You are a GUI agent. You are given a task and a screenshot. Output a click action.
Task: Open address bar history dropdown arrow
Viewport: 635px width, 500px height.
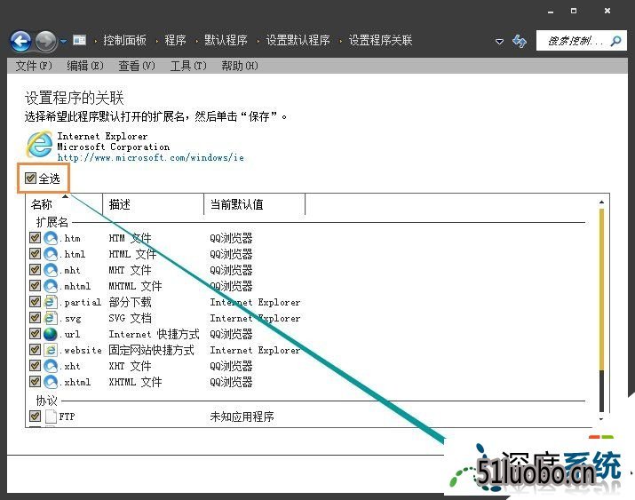point(500,41)
